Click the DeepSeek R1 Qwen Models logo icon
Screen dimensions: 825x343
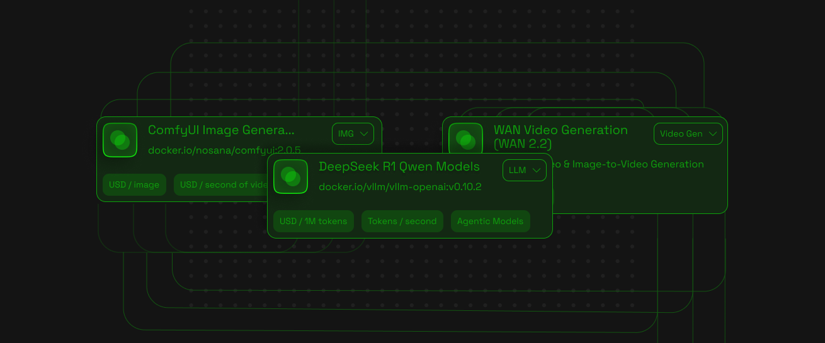[290, 176]
